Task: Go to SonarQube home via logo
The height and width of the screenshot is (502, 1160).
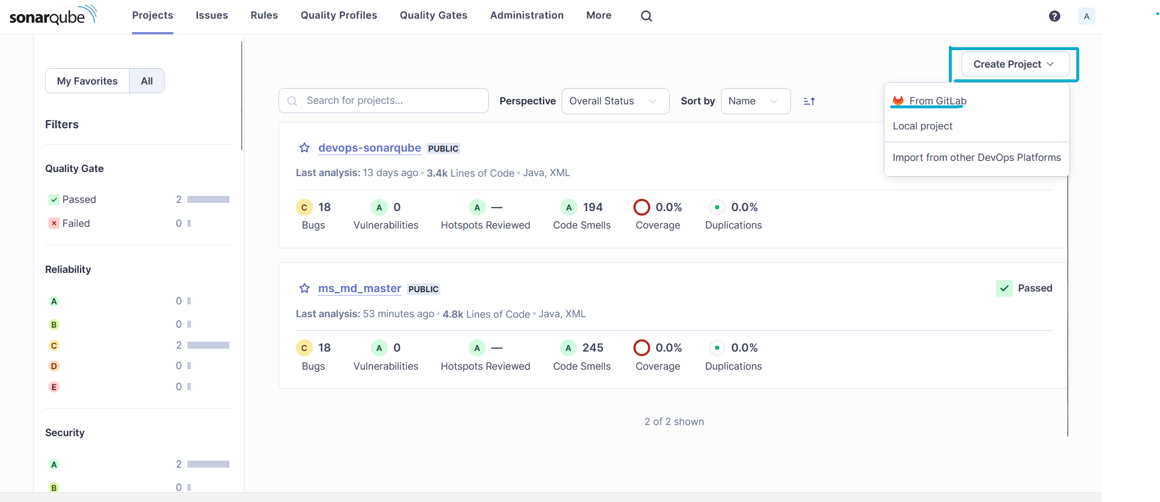Action: tap(53, 16)
